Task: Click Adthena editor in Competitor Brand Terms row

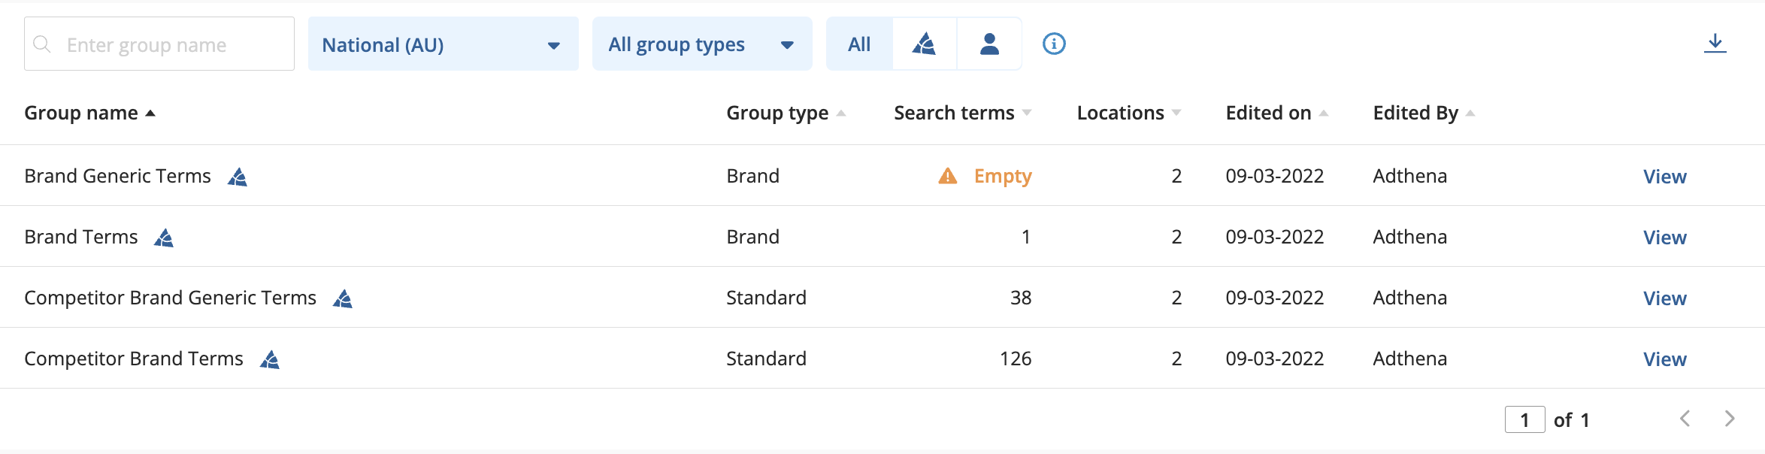Action: point(1410,359)
